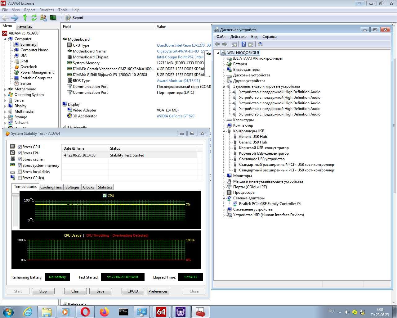Open the command prompt taskbar icon
Viewport: 397px width, 318px height.
tap(123, 311)
